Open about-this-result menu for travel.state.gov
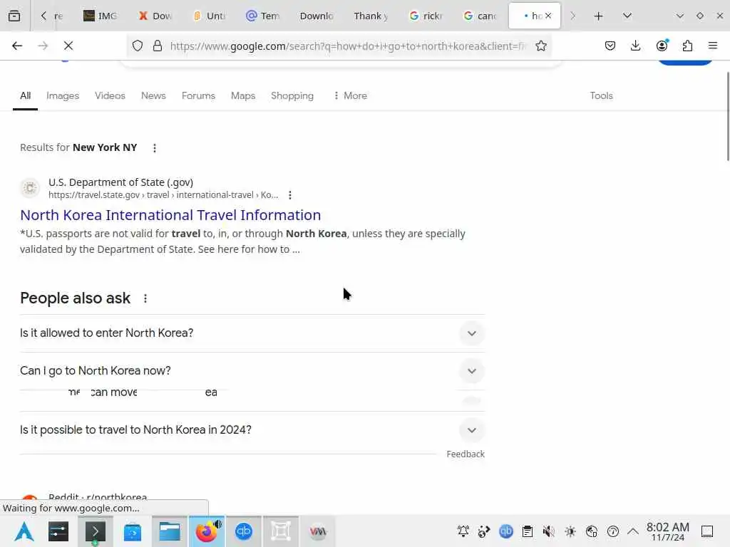Screen dimensions: 730x547 pyautogui.click(x=290, y=195)
